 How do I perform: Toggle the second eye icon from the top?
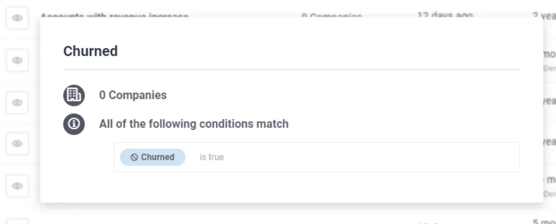coord(17,60)
